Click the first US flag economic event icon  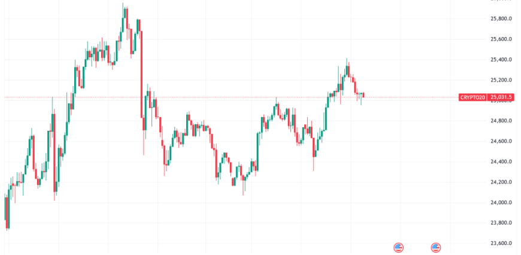(398, 247)
